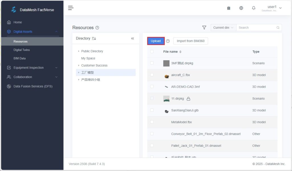The height and width of the screenshot is (171, 292).
Task: Toggle the select-all checkbox in table header
Action: (x=152, y=51)
